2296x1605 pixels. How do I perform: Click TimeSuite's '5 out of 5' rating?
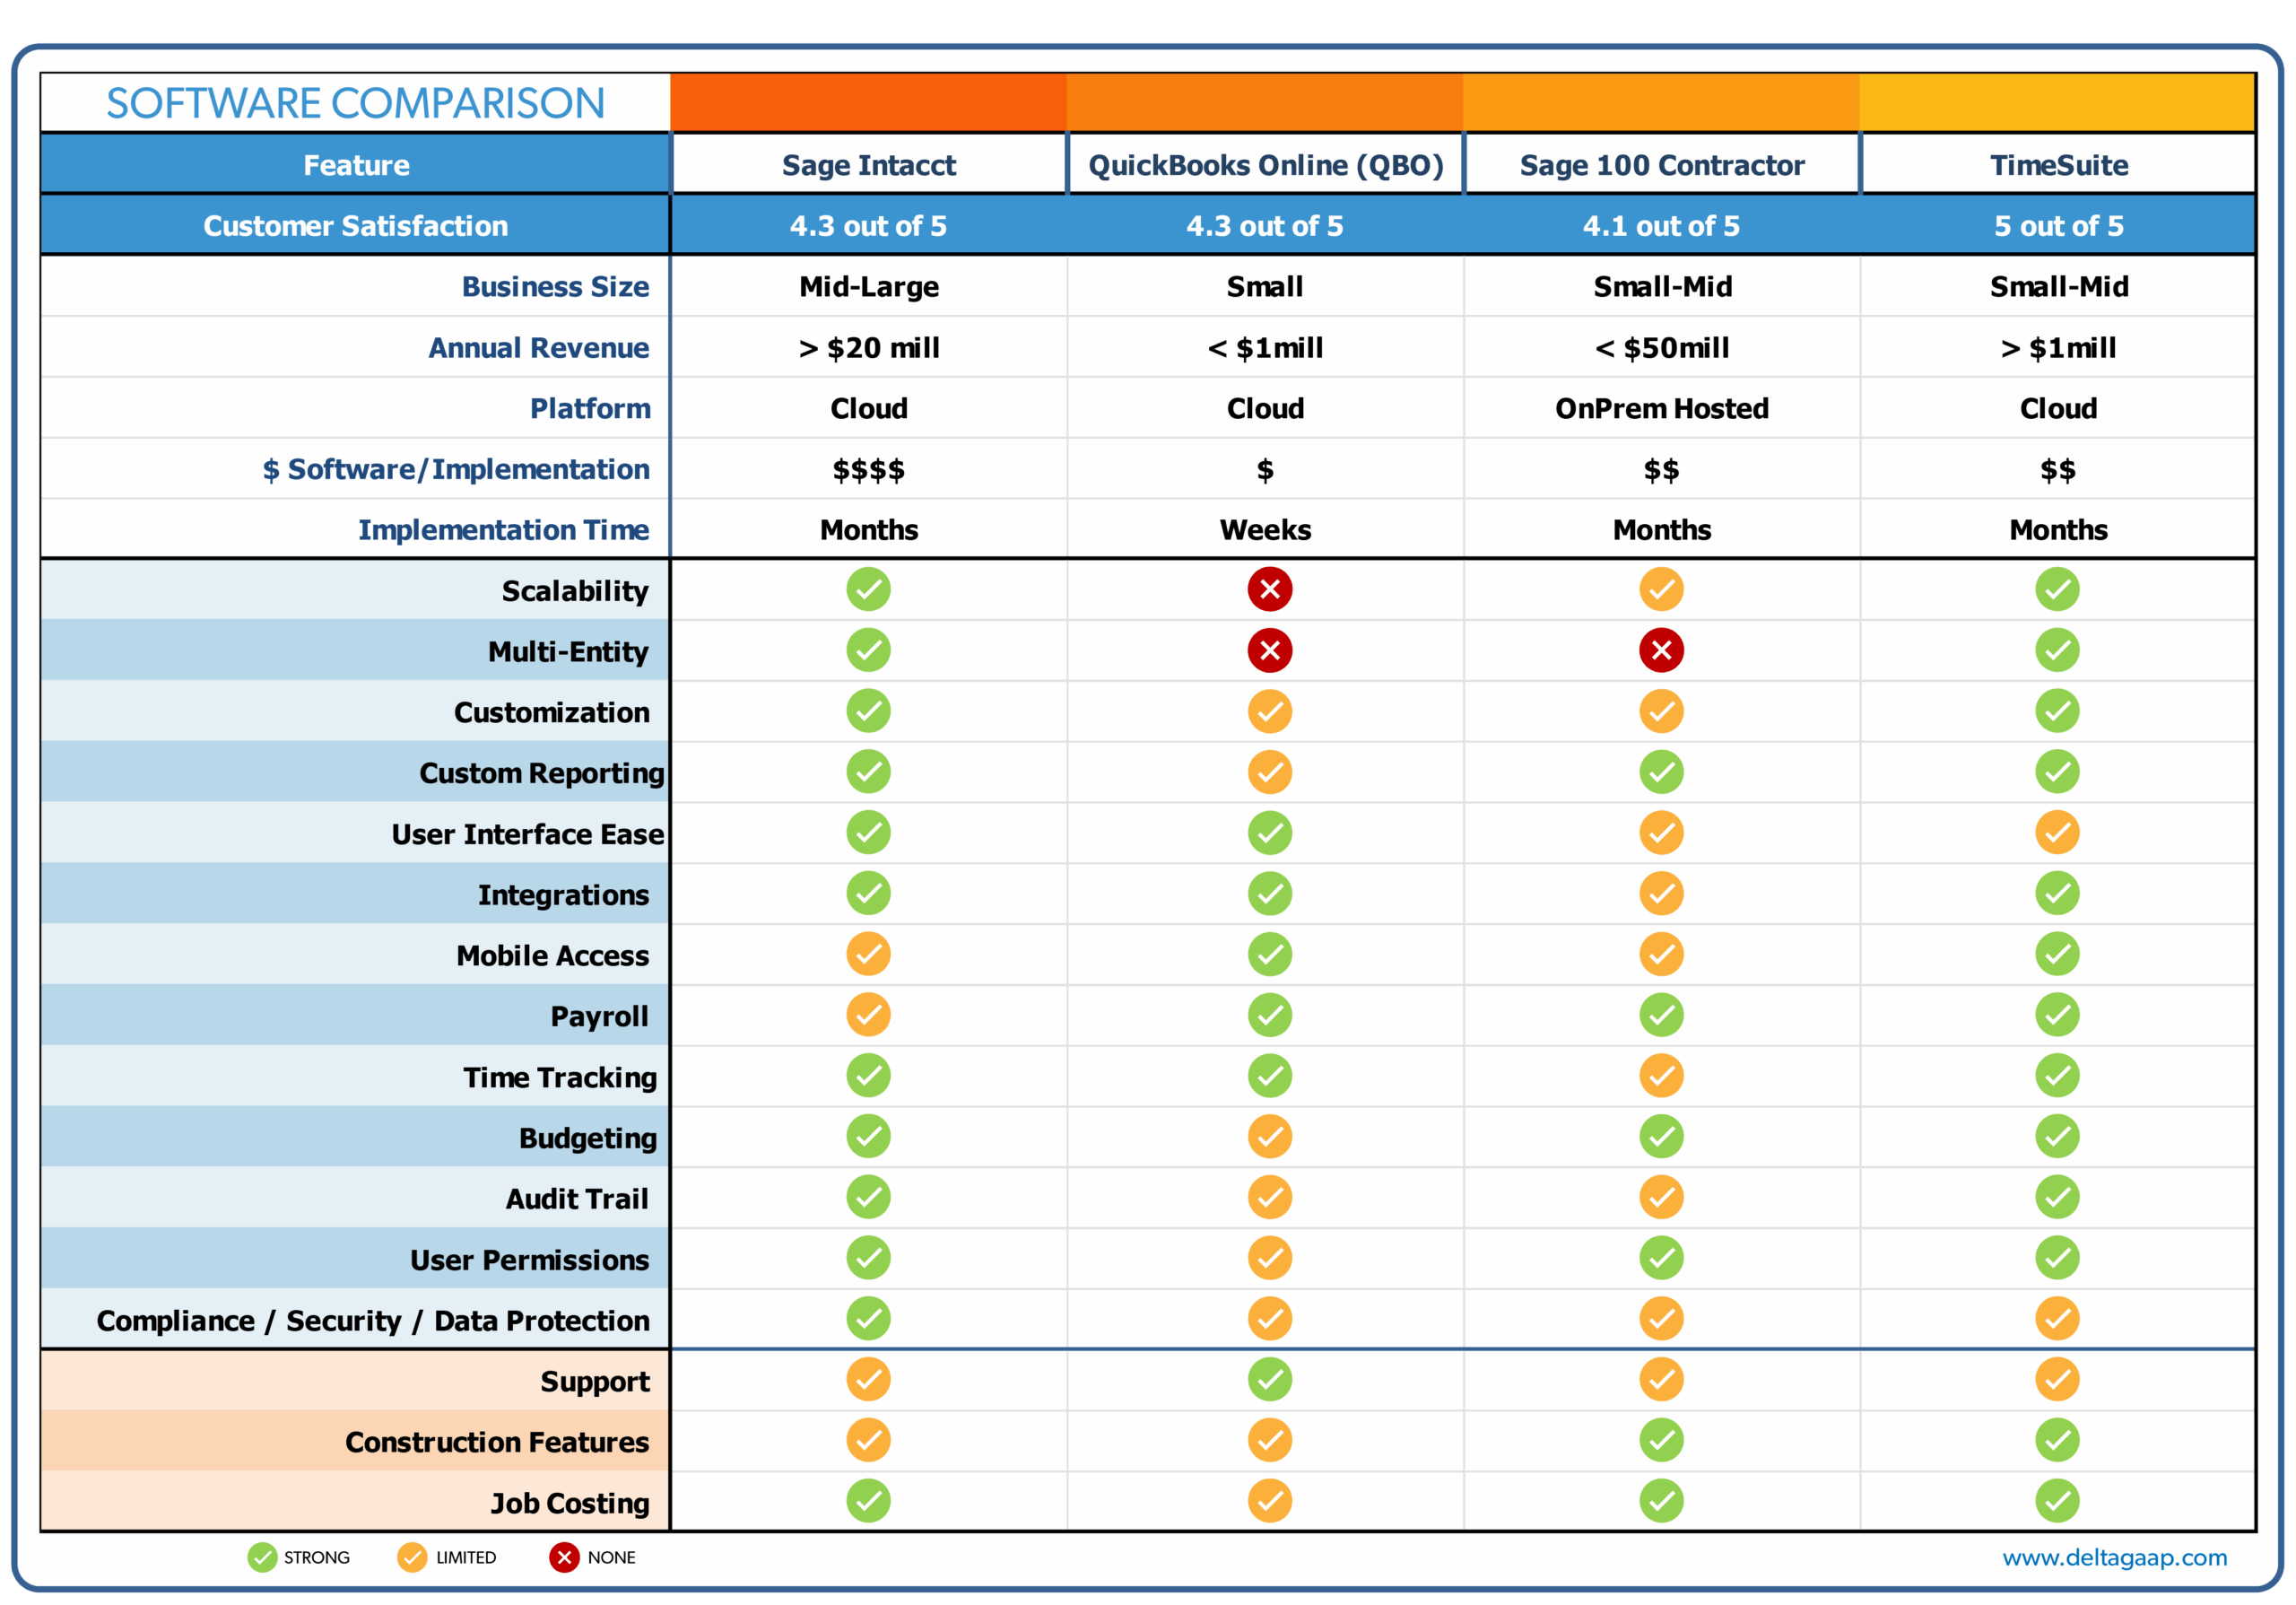click(x=2058, y=226)
